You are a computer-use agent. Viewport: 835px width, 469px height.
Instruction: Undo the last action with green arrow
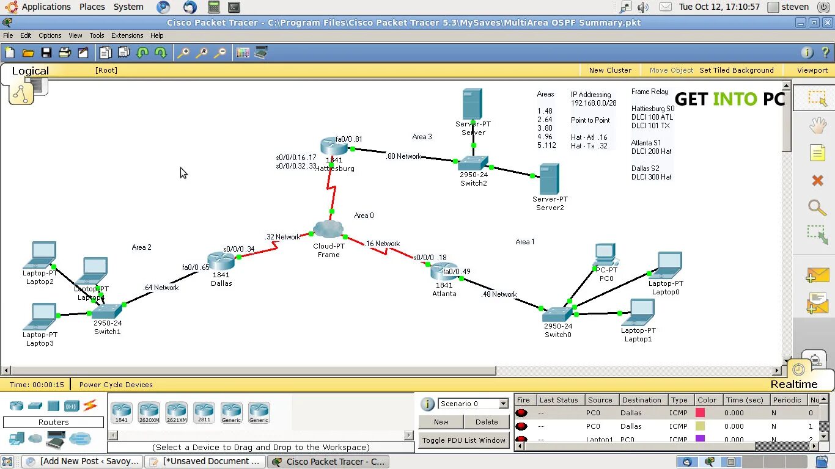pyautogui.click(x=142, y=53)
